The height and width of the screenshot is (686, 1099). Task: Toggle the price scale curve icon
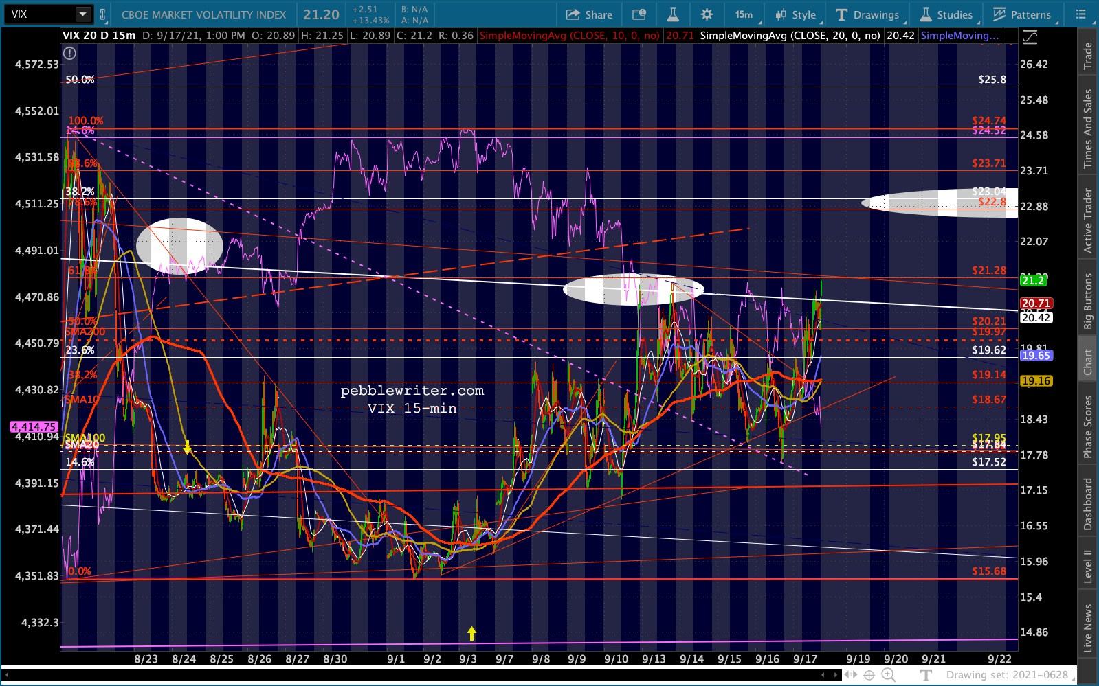[1029, 37]
